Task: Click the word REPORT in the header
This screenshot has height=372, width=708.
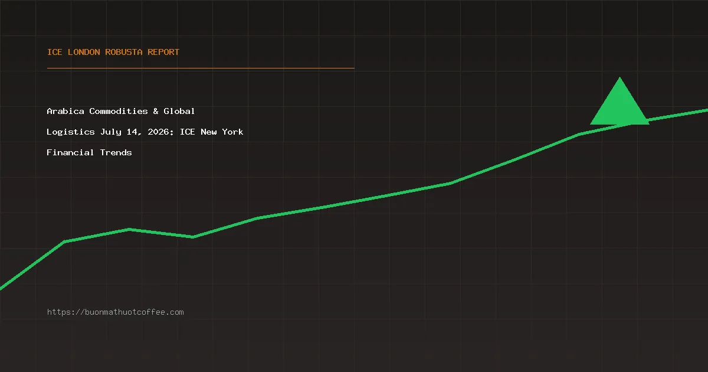Action: [x=163, y=52]
